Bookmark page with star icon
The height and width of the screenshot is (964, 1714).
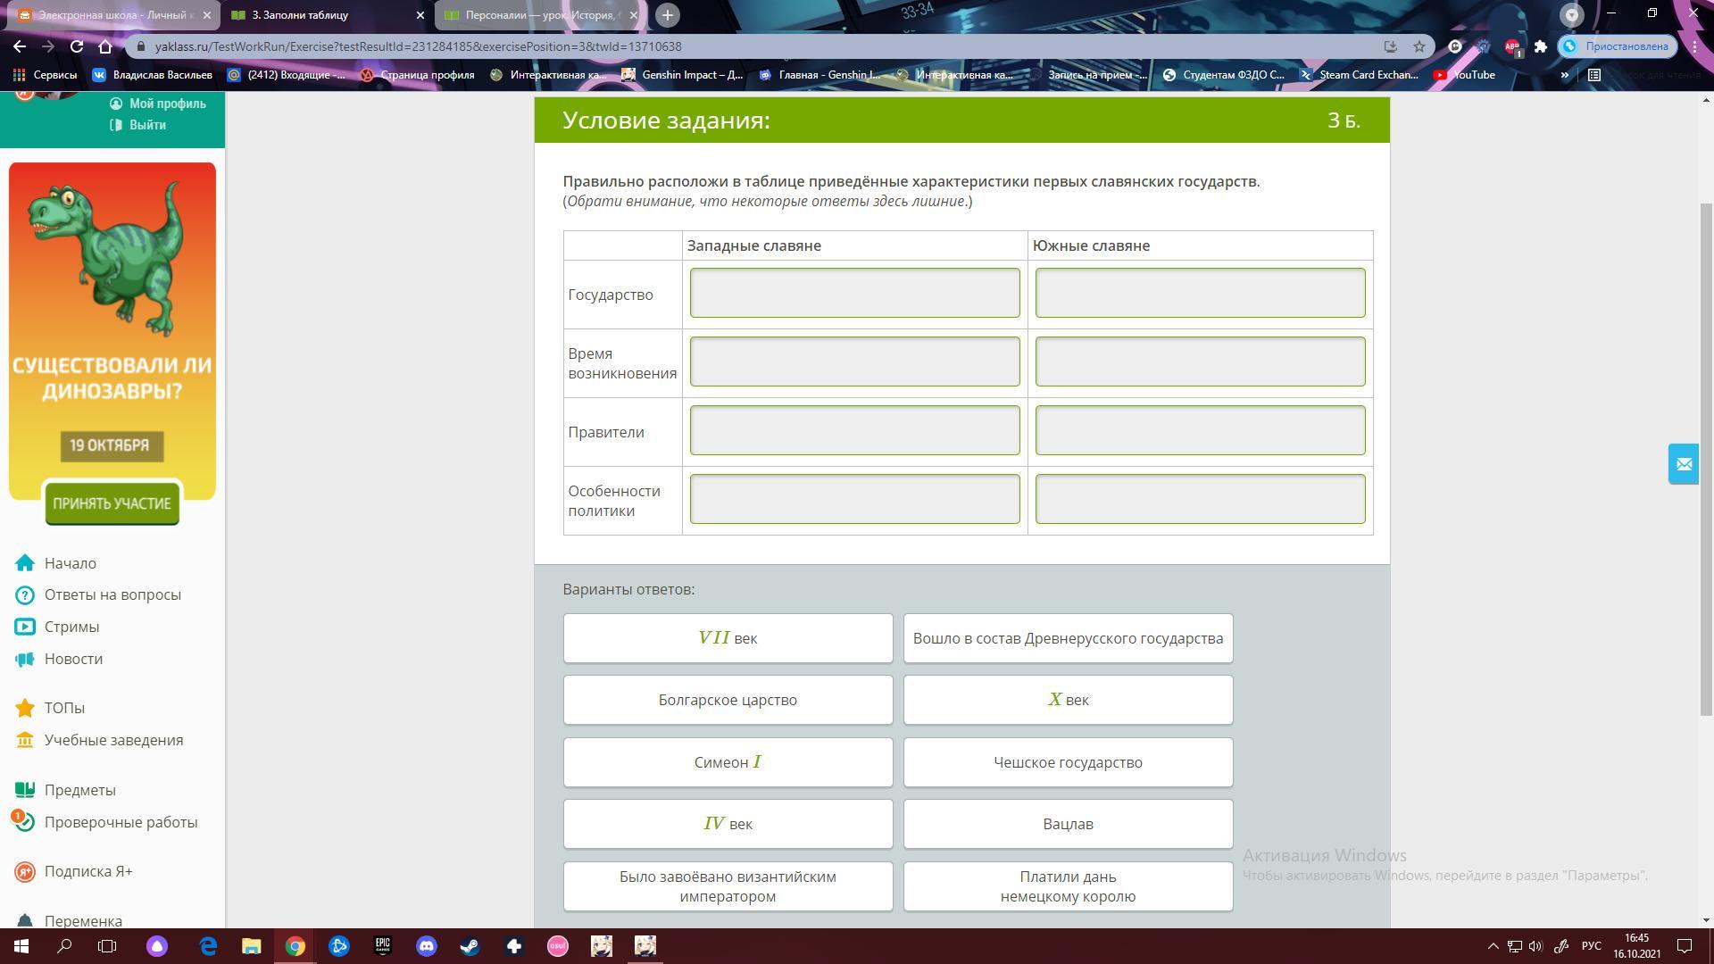coord(1419,46)
